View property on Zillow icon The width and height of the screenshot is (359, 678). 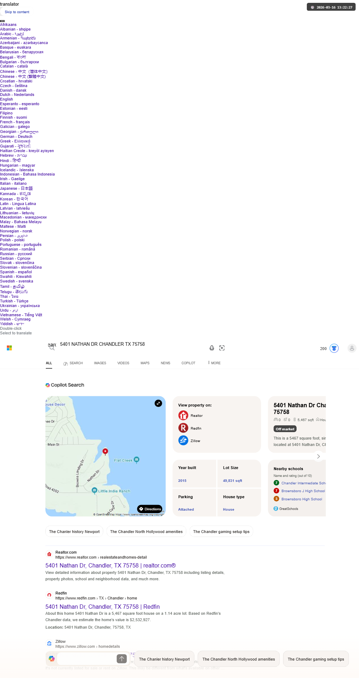tap(183, 441)
